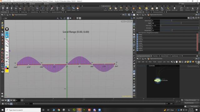Select the Torus shelf tool
This screenshot has height=112, width=200.
(16, 9)
